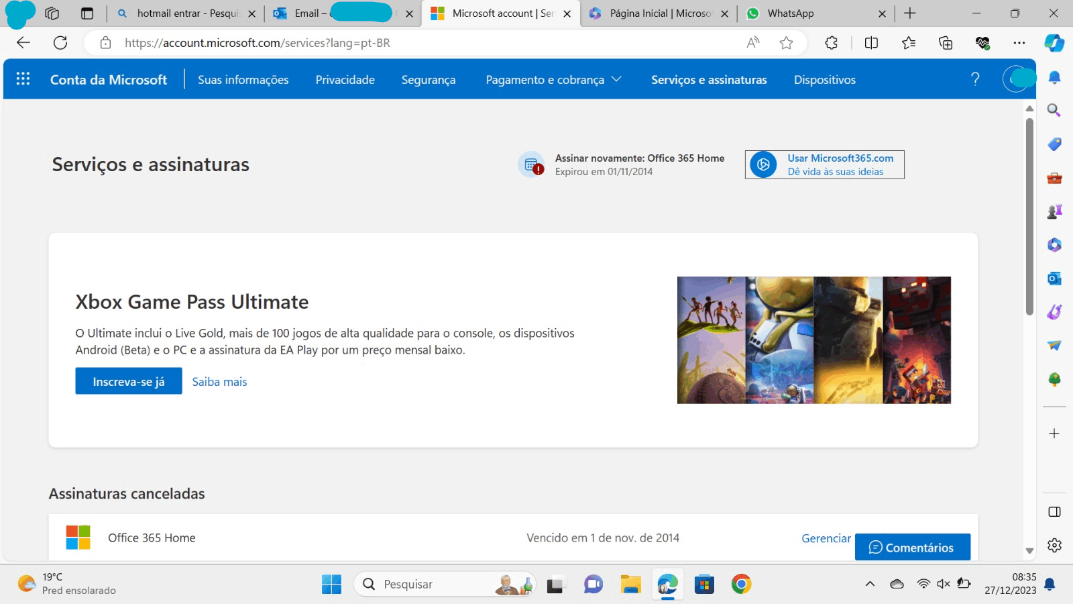The height and width of the screenshot is (604, 1073).
Task: Open the Privacidade menu item
Action: tap(345, 79)
